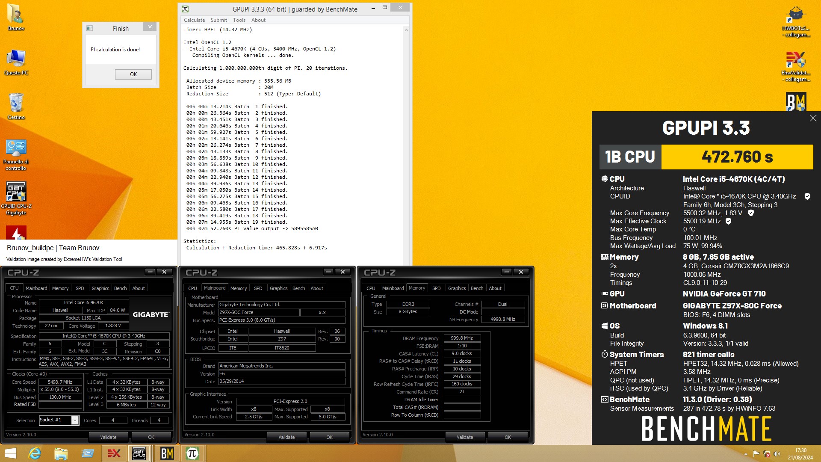Switch to CPU tab in third CPU-Z window
This screenshot has width=821, height=462.
[371, 288]
